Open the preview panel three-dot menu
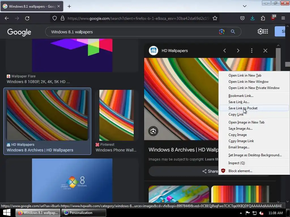290x217 pixels. (251, 51)
